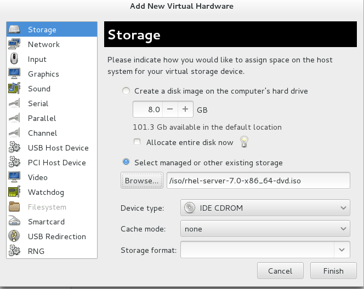Viewport: 364px width, 289px height.
Task: Select managed or existing storage radio button
Action: point(126,162)
